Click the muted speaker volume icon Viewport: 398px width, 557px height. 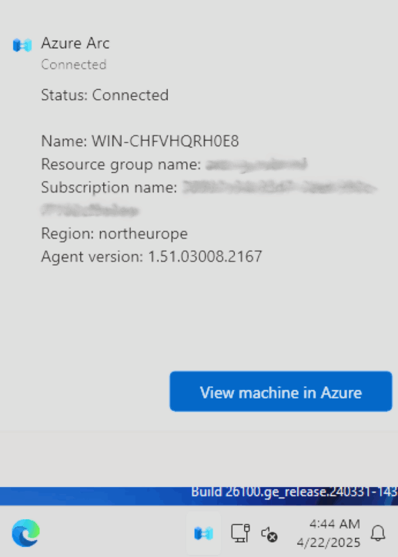click(269, 534)
